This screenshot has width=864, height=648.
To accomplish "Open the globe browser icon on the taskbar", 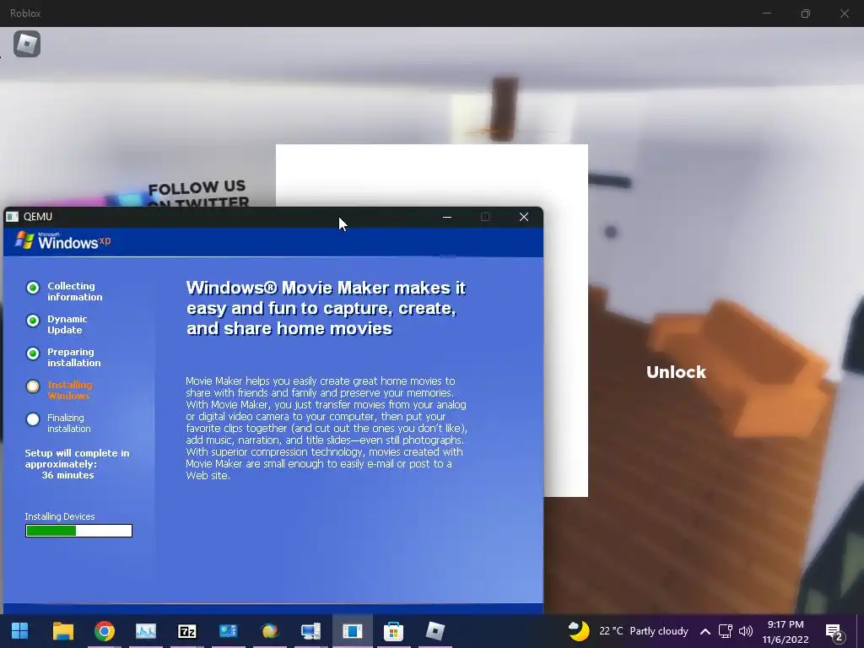I will [269, 631].
